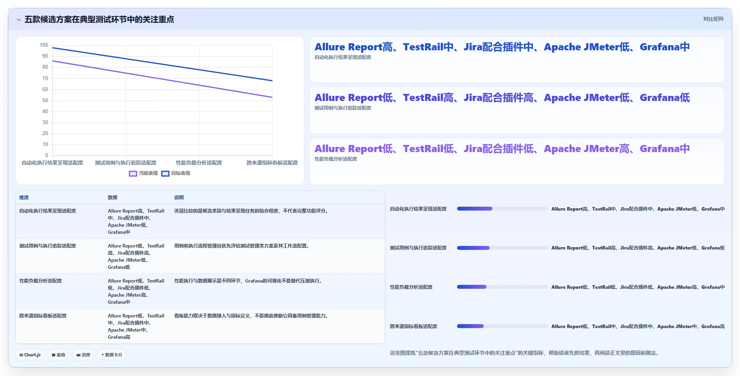The width and height of the screenshot is (740, 376).
Task: Click the 自动化执行结果呈现适配度 progress bar
Action: [x=502, y=209]
